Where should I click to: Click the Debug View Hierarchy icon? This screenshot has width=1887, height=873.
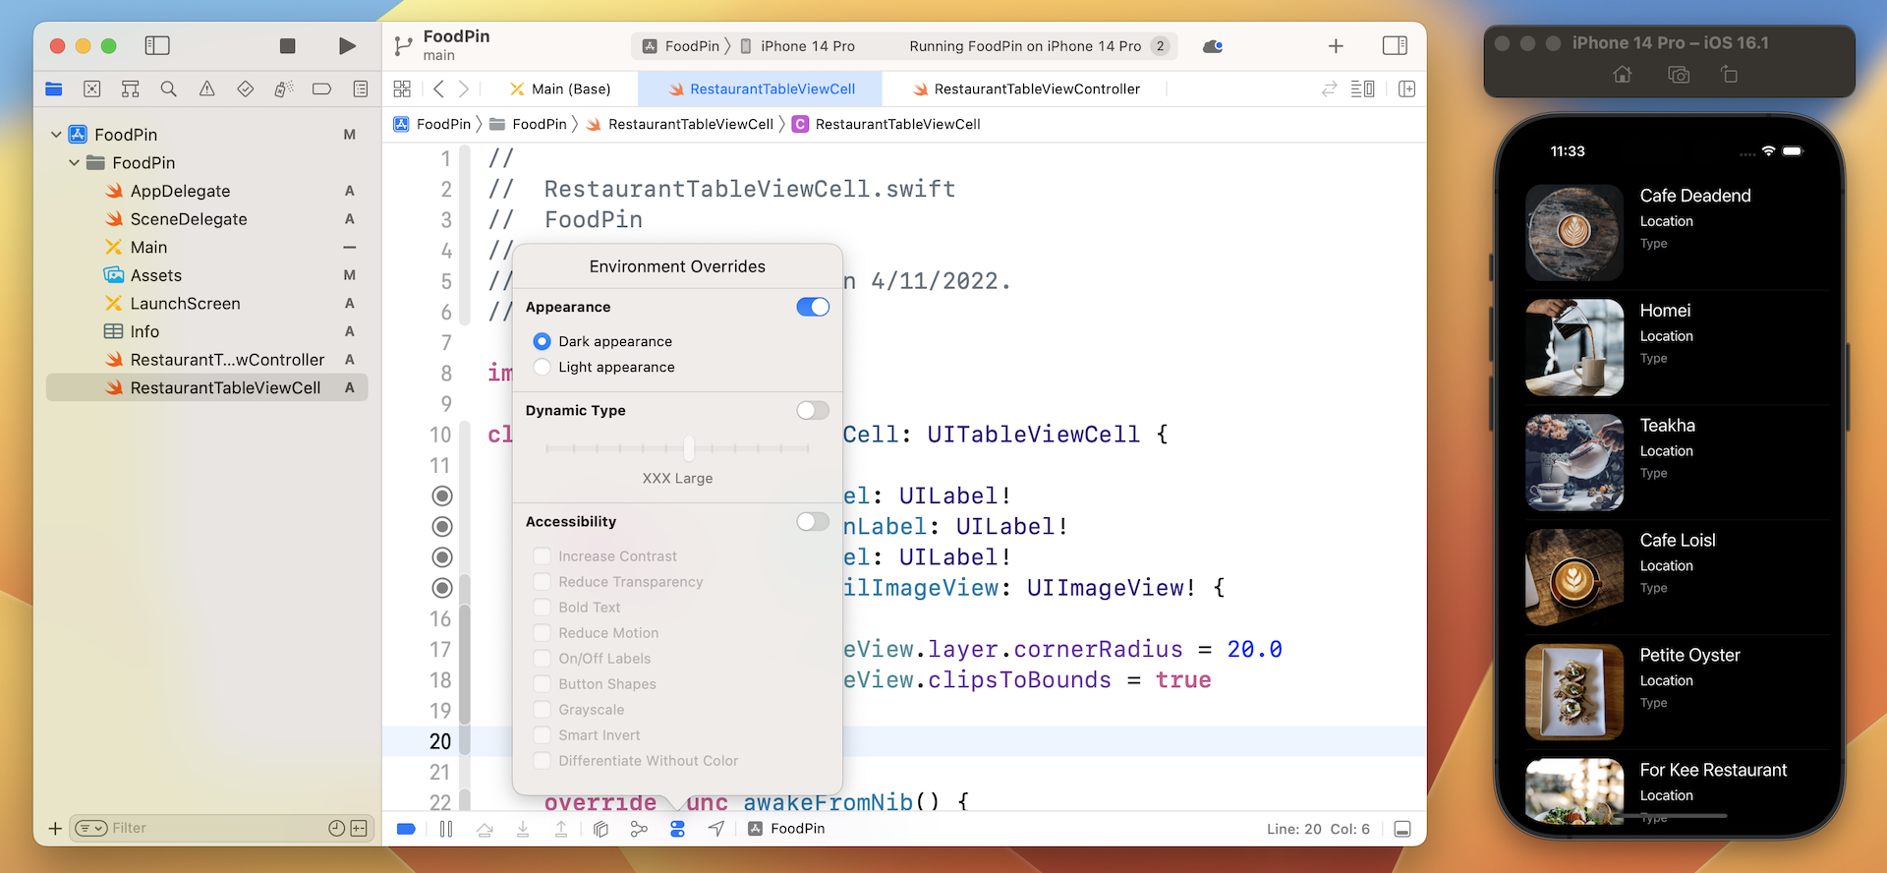coord(600,829)
